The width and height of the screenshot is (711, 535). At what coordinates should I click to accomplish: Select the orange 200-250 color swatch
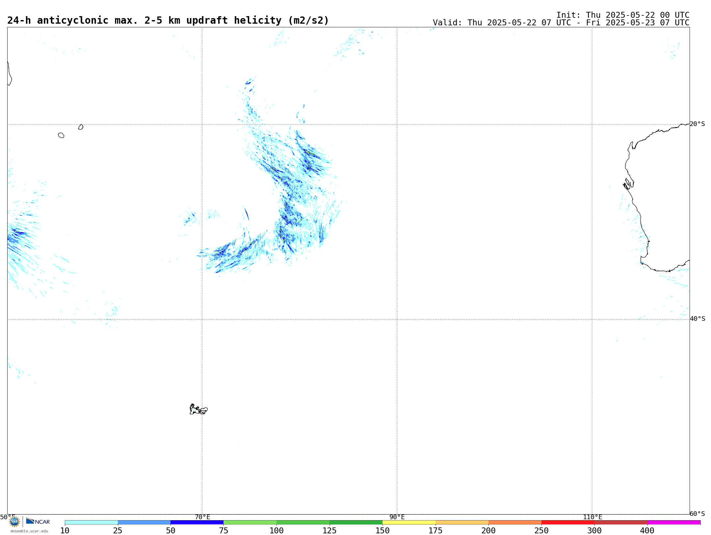click(515, 522)
